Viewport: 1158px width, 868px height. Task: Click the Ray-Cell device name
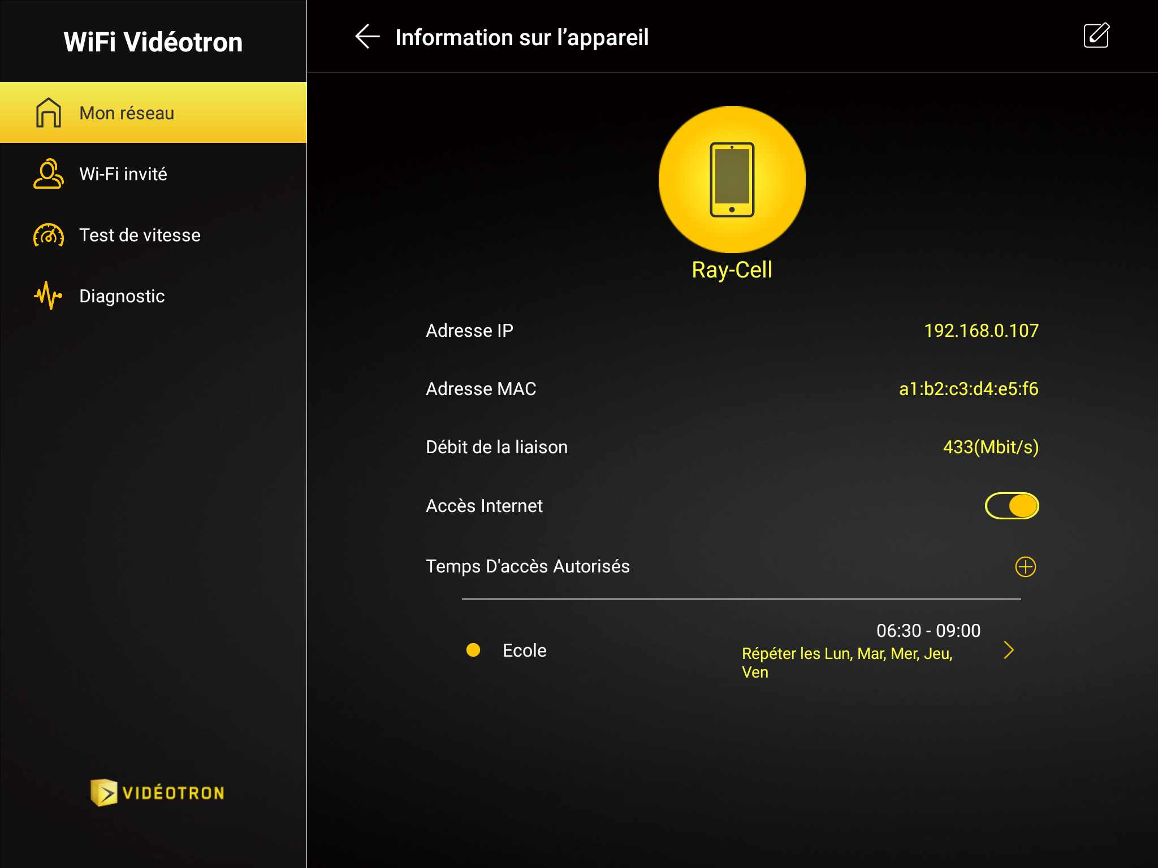[x=732, y=270]
